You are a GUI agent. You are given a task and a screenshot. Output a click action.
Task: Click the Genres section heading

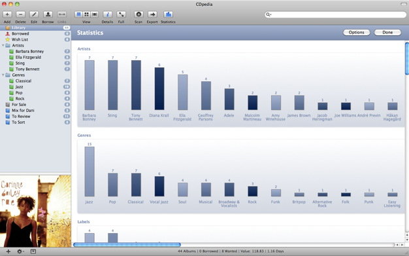(x=84, y=135)
